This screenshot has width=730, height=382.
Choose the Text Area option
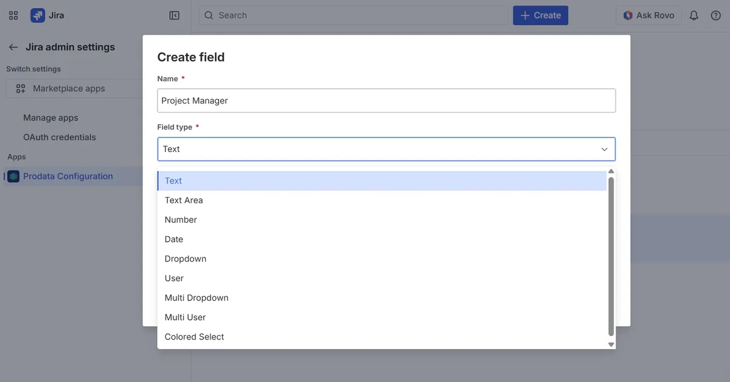[x=382, y=200]
